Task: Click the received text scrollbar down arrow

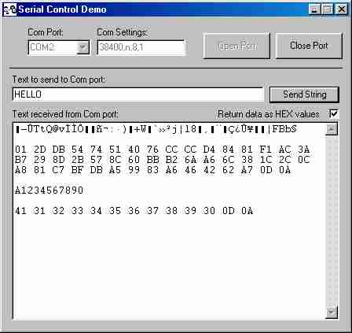Action: coord(332,313)
